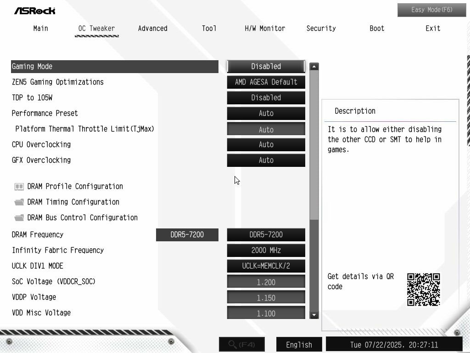Viewport: 470px width, 353px height.
Task: Click the DRAM Timing Configuration folder icon
Action: click(19, 202)
